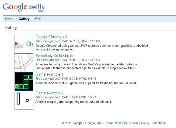Open the Symphony Orchestra ad thumbnail image

pyautogui.click(x=24, y=63)
